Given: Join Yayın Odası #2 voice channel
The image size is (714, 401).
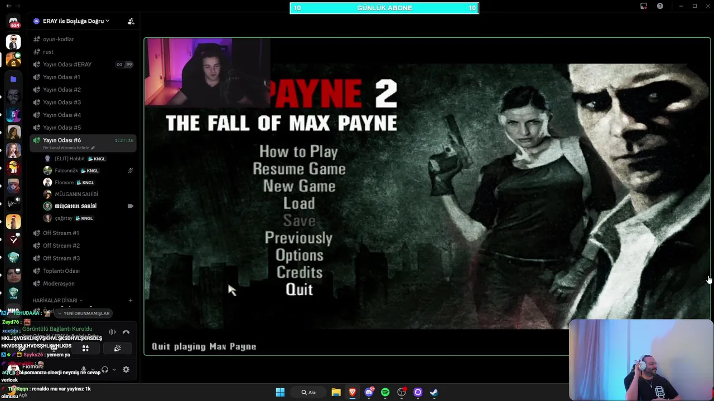Looking at the screenshot, I should [83, 90].
